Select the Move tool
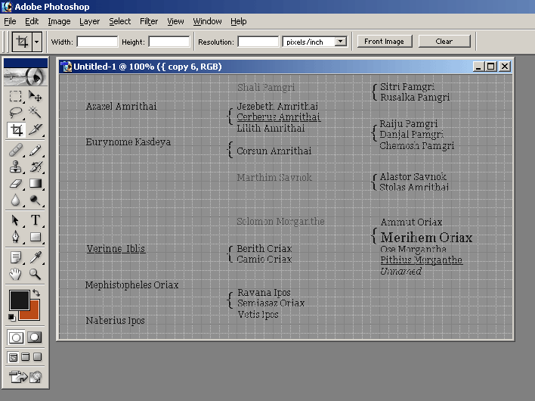The width and height of the screenshot is (535, 401). coord(36,96)
